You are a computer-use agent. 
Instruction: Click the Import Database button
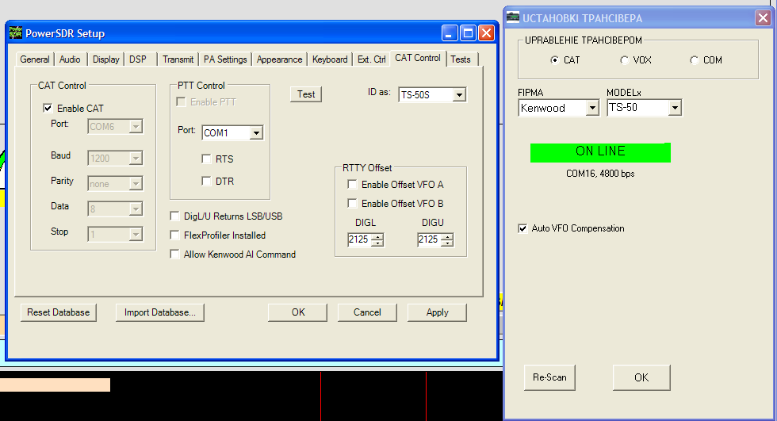(x=160, y=312)
